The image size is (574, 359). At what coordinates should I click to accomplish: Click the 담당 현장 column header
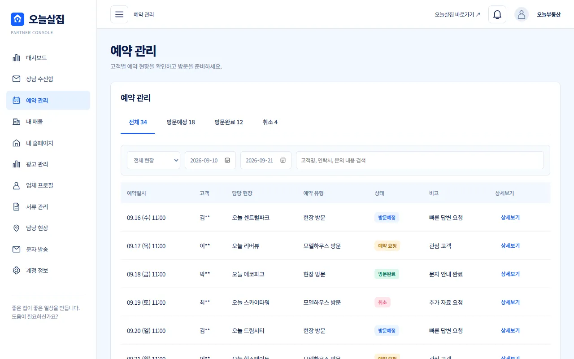point(242,193)
